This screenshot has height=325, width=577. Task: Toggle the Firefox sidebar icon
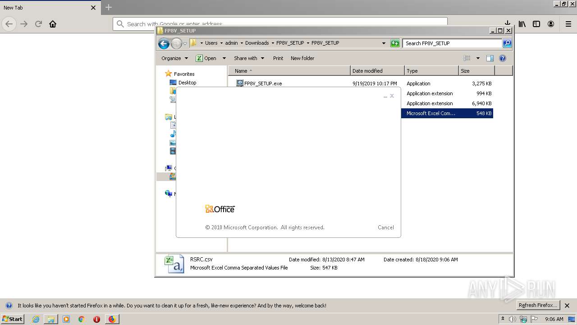536,24
